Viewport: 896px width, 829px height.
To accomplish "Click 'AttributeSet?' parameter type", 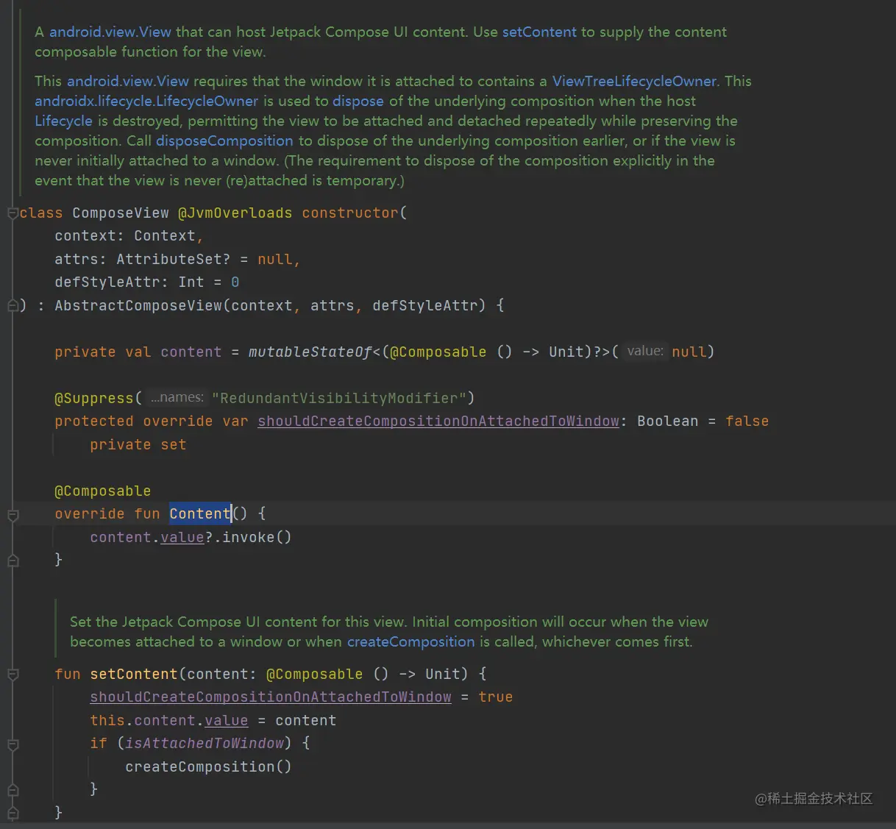I will coord(173,260).
